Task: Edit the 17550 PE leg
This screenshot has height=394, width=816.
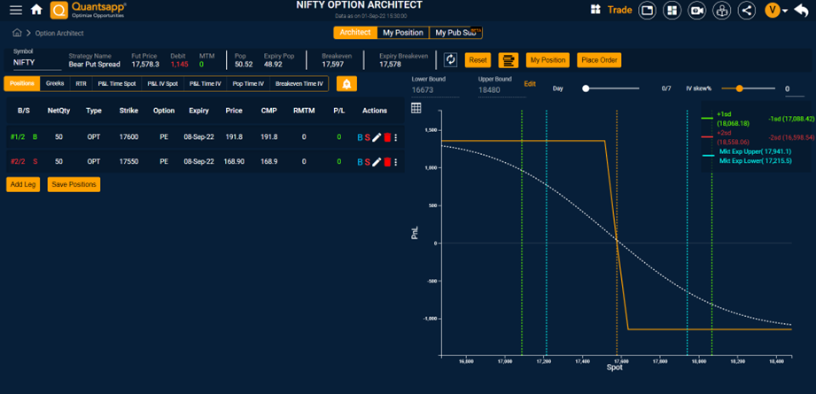Action: tap(377, 162)
